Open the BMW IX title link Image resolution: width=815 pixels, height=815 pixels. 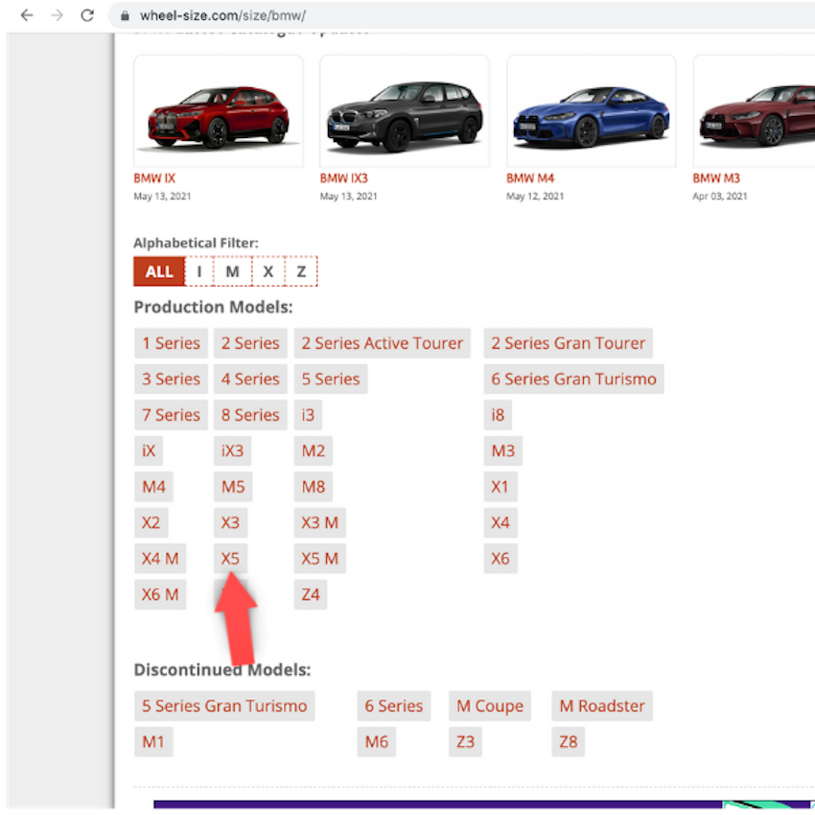coord(154,178)
